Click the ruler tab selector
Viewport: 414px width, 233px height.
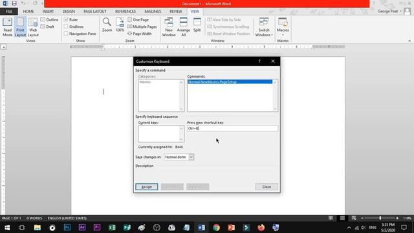point(4,47)
